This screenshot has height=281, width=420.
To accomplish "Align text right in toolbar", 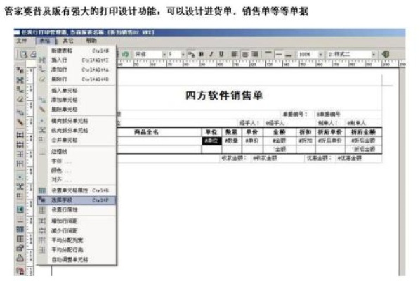I will point(255,54).
